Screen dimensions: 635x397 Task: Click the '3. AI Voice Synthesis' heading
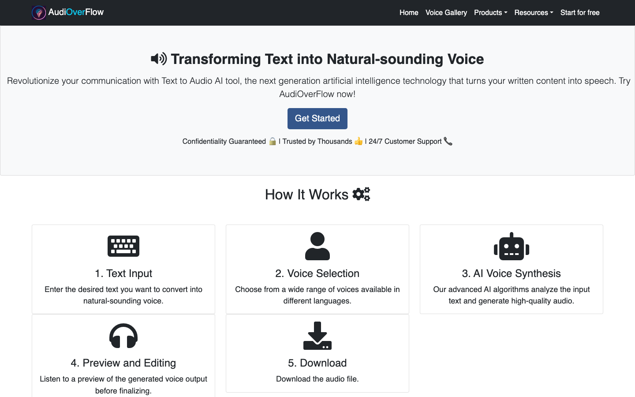pos(512,273)
